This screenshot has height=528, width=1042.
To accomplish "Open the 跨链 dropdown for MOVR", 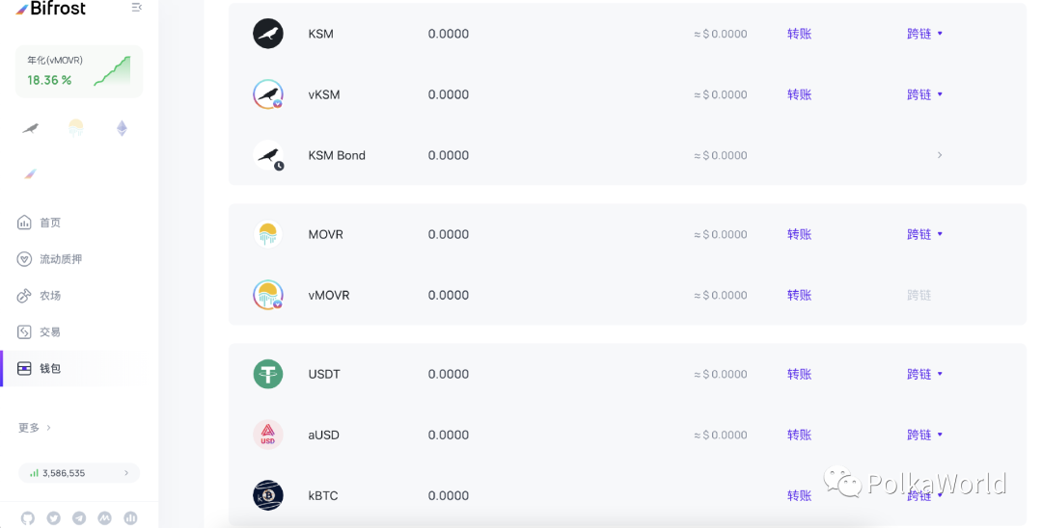I will (x=924, y=234).
